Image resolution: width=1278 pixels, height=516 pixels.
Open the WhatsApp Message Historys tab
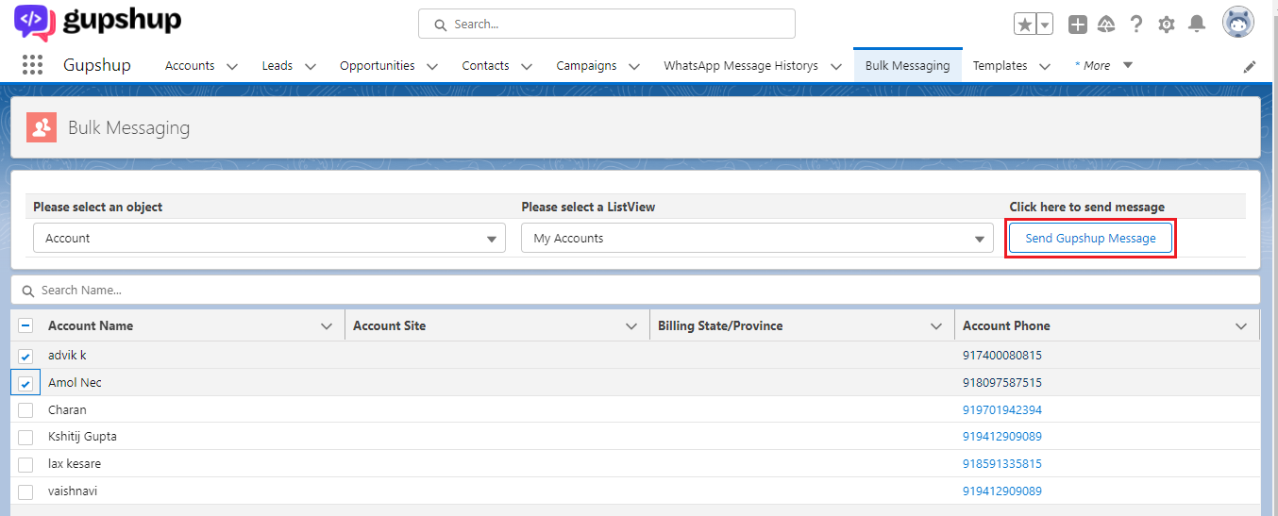point(741,66)
